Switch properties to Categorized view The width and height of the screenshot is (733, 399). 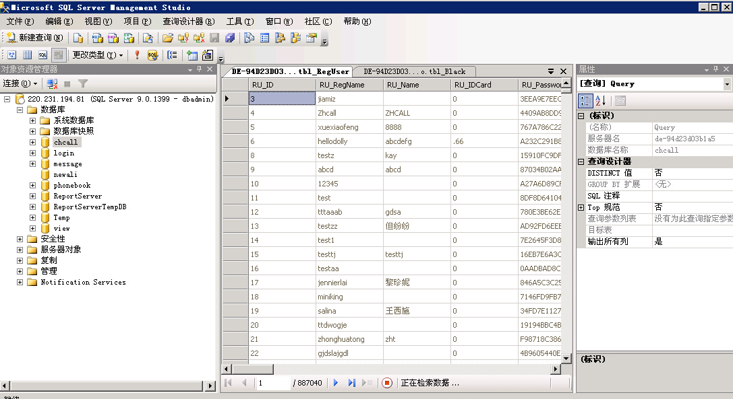point(585,100)
